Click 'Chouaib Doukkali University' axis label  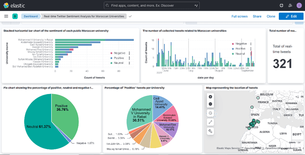[x=38, y=64]
